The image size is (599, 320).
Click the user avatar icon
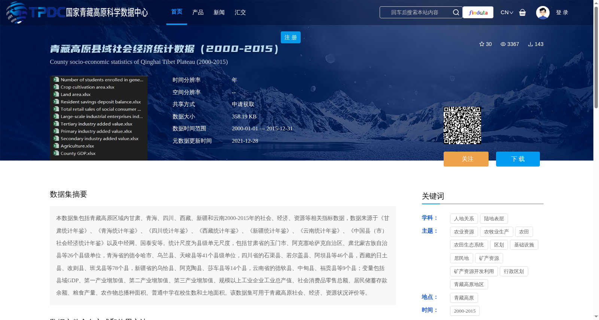click(542, 12)
